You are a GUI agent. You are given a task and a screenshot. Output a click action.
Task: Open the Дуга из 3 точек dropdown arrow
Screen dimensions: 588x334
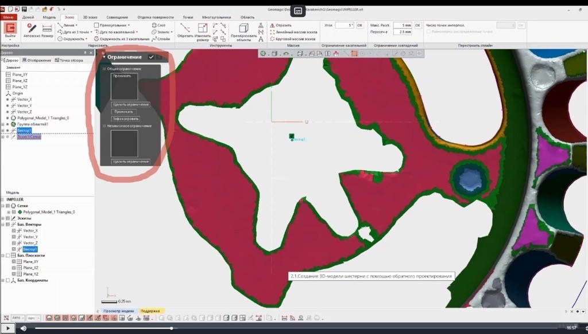coord(91,32)
